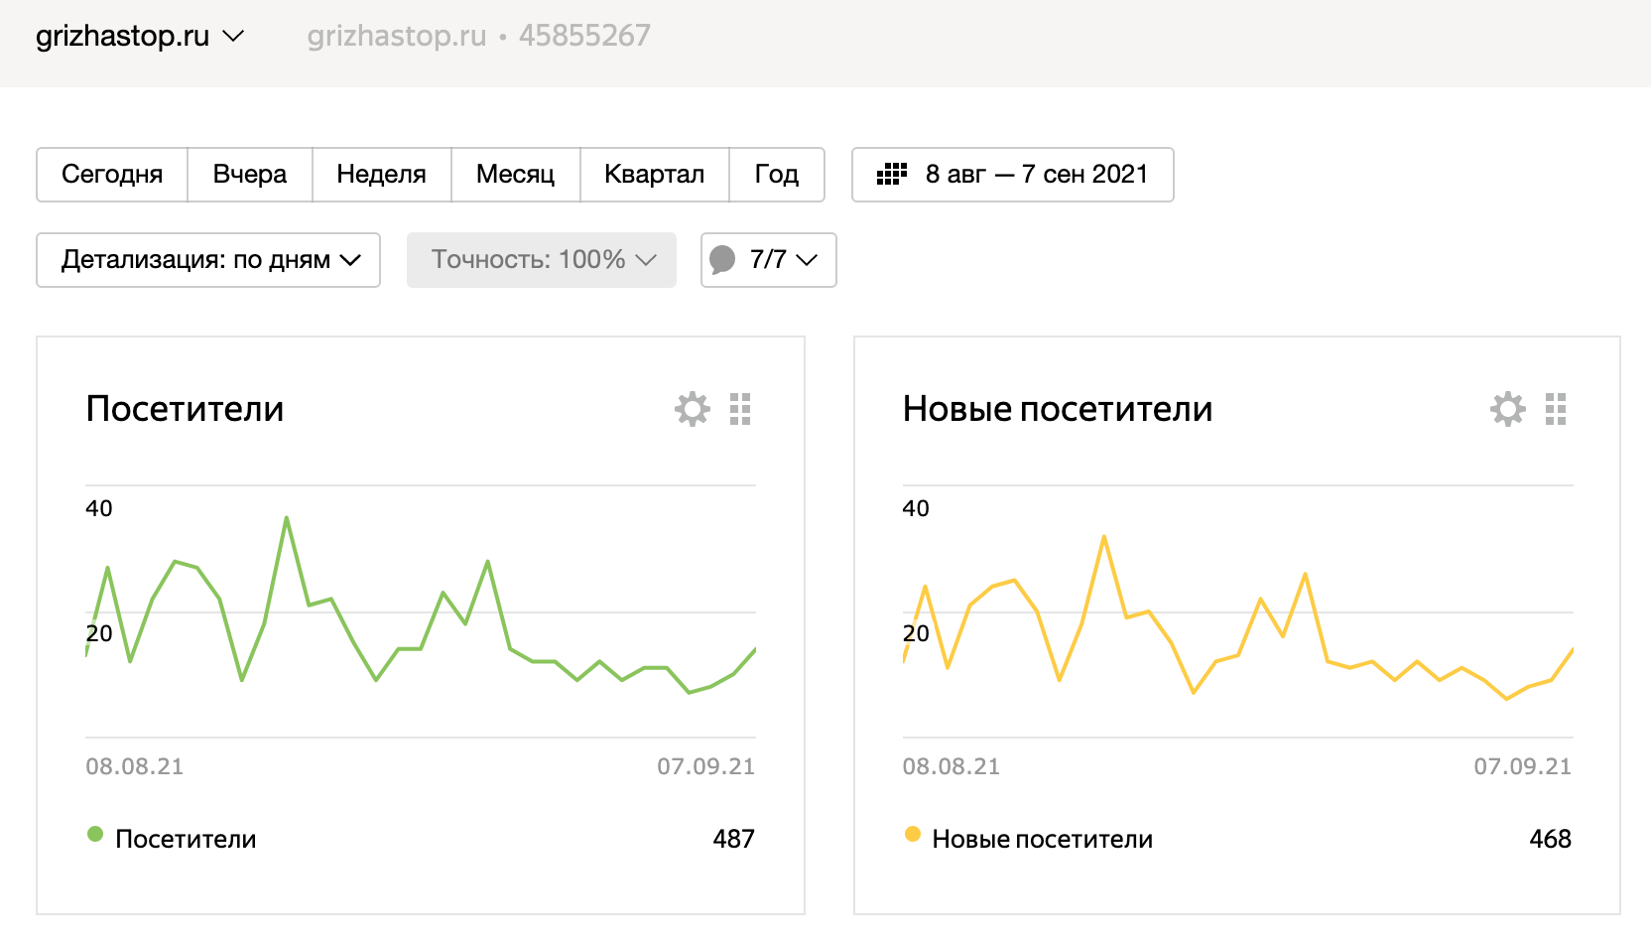
Task: Click drag-handle grid icon on Новые посетители widget
Action: (x=1556, y=409)
